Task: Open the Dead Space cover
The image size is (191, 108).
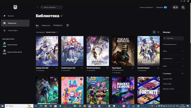Action: pos(123,51)
